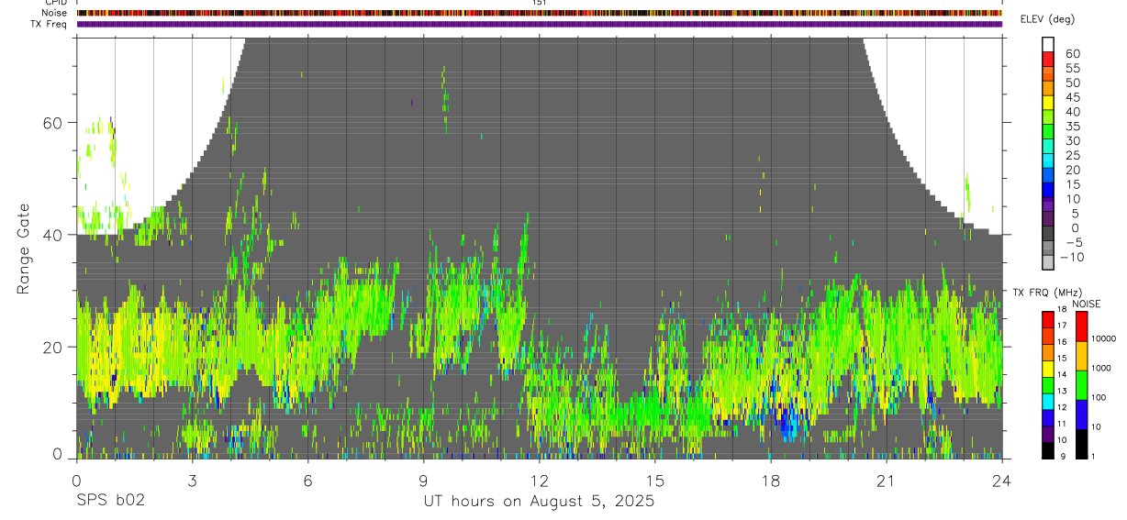The height and width of the screenshot is (520, 1127).
Task: Click the ELEV scale label '−10'
Action: pyautogui.click(x=1071, y=258)
